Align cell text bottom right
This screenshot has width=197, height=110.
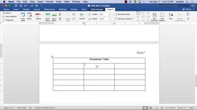click(148, 20)
